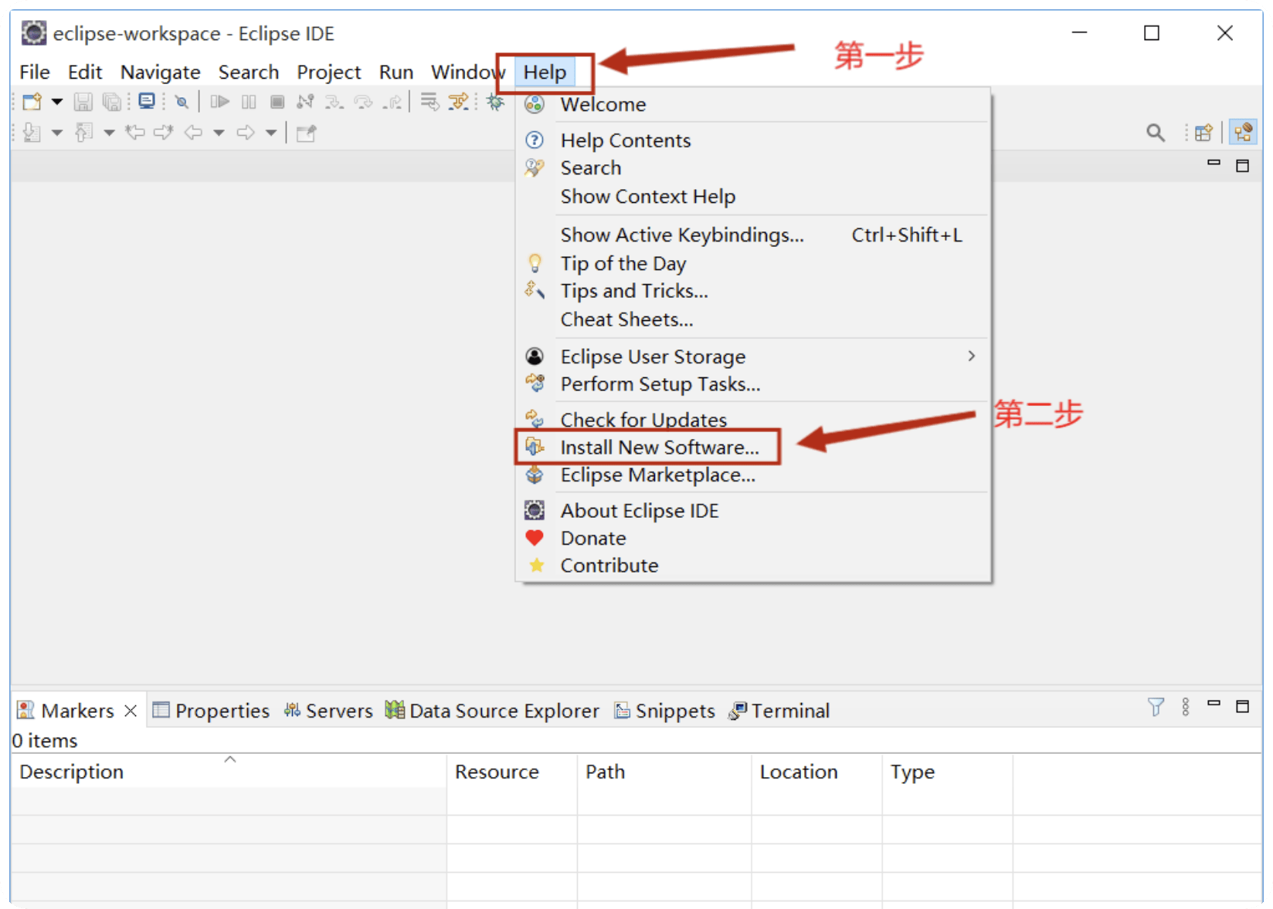Select Show Active Keybindings entry
Image resolution: width=1273 pixels, height=909 pixels.
tap(753, 235)
